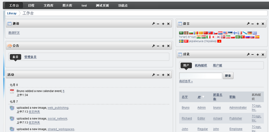Open configuration wrench of 邀请 portlet
Screen dimensions: 269x132
tap(153, 24)
